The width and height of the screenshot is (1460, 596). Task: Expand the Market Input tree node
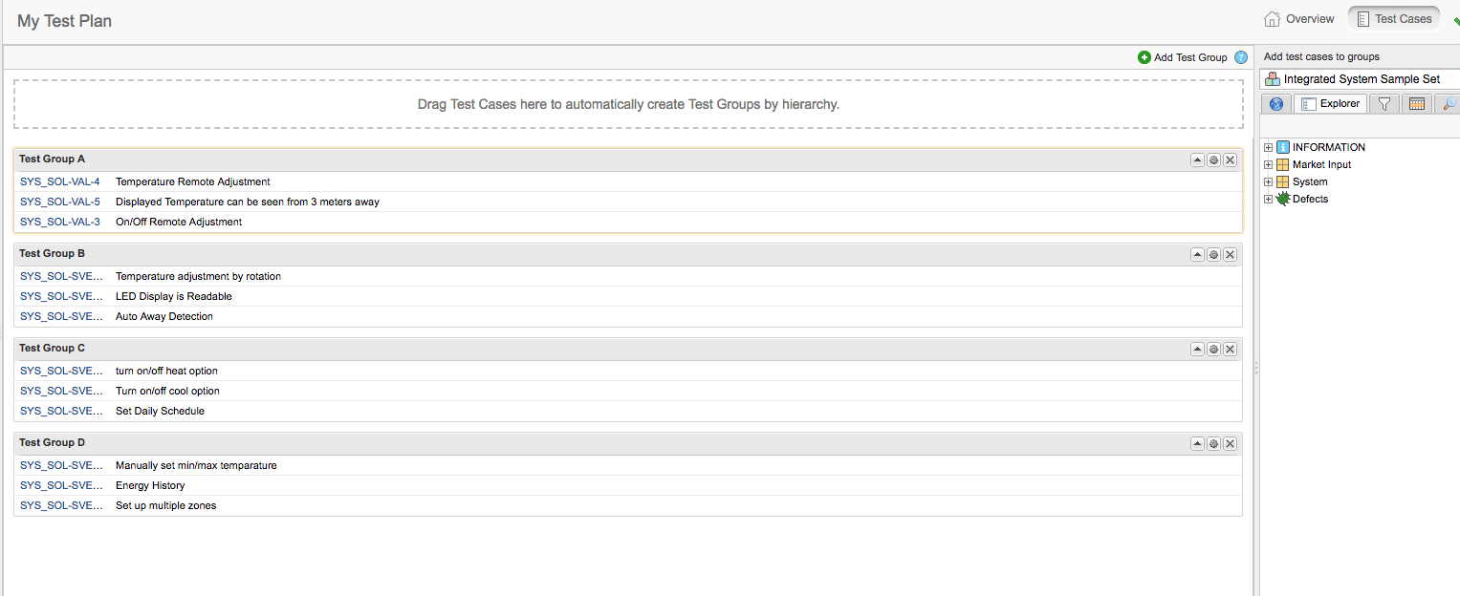1269,164
